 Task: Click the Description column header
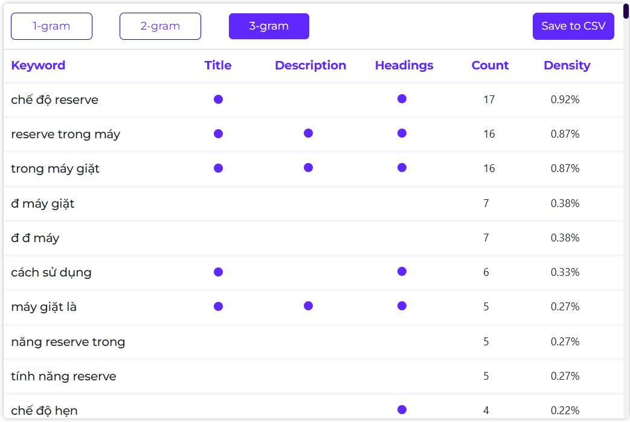(310, 65)
